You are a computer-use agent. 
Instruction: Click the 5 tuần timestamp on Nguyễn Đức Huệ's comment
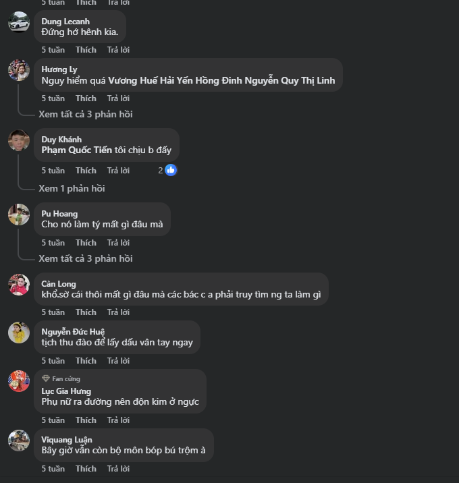pos(53,361)
